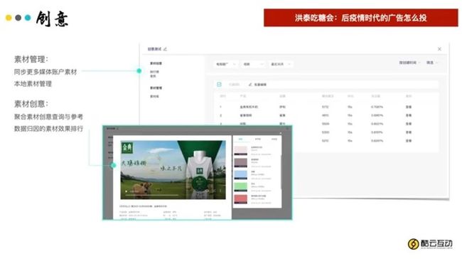Click the 查看 link in table row 1
Viewport: 462px width, 259px height.
coord(409,107)
